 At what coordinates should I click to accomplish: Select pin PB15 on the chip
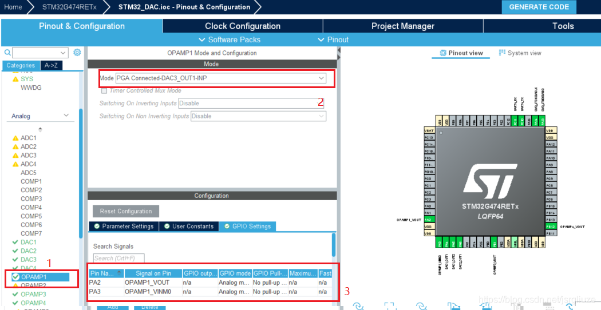click(x=551, y=206)
